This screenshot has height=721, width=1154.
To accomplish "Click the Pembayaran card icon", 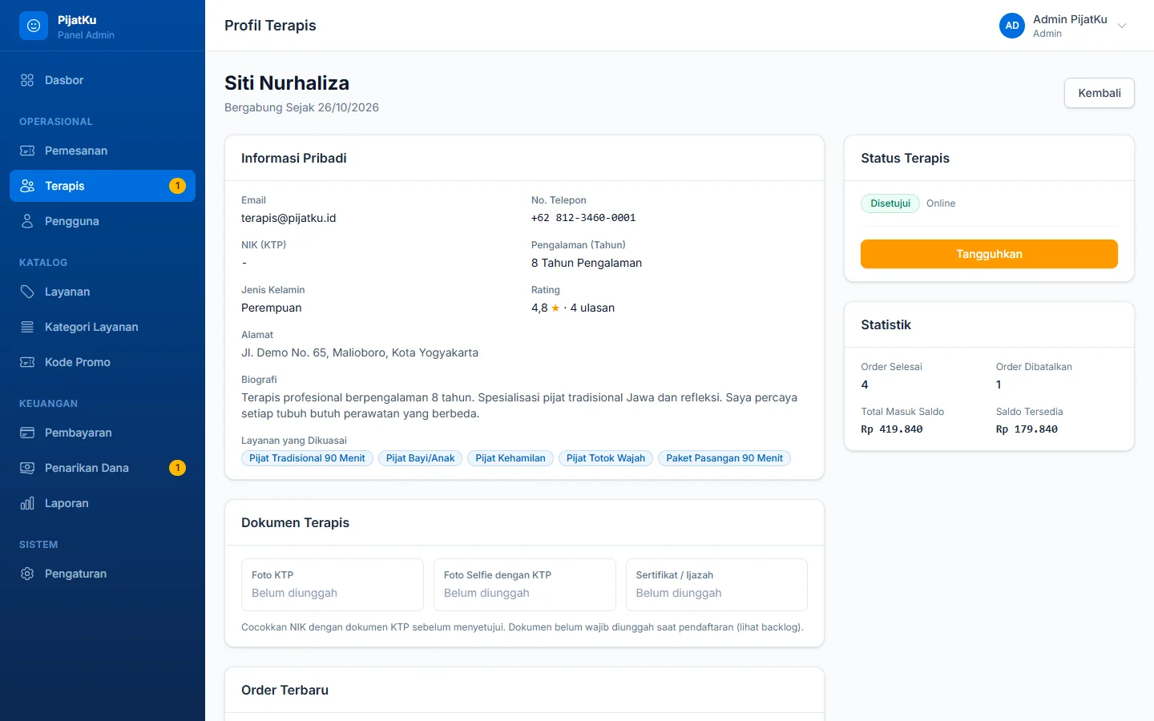I will [x=27, y=433].
